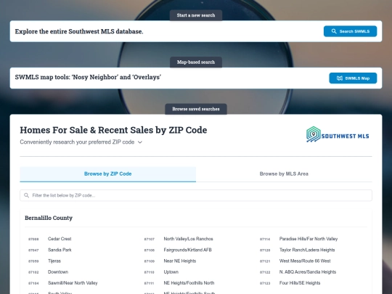
Task: Click 'Explore the entire Southwest MLS database.' text
Action: 79,31
